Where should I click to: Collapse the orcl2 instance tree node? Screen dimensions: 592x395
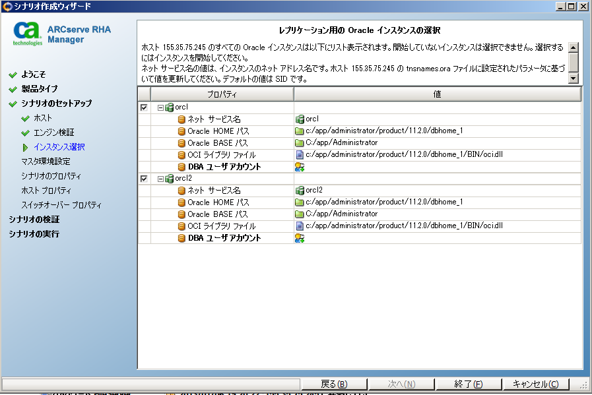pos(160,179)
